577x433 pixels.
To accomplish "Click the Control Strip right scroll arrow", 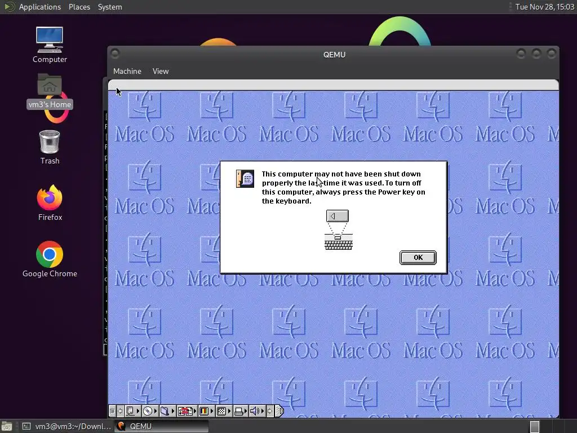I will click(270, 411).
